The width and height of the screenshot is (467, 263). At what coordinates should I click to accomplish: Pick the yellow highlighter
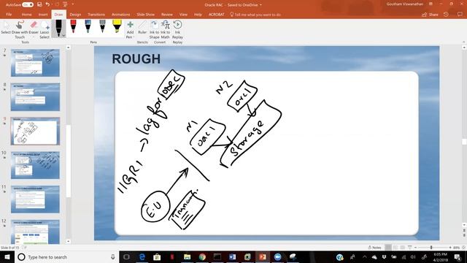pos(117,26)
